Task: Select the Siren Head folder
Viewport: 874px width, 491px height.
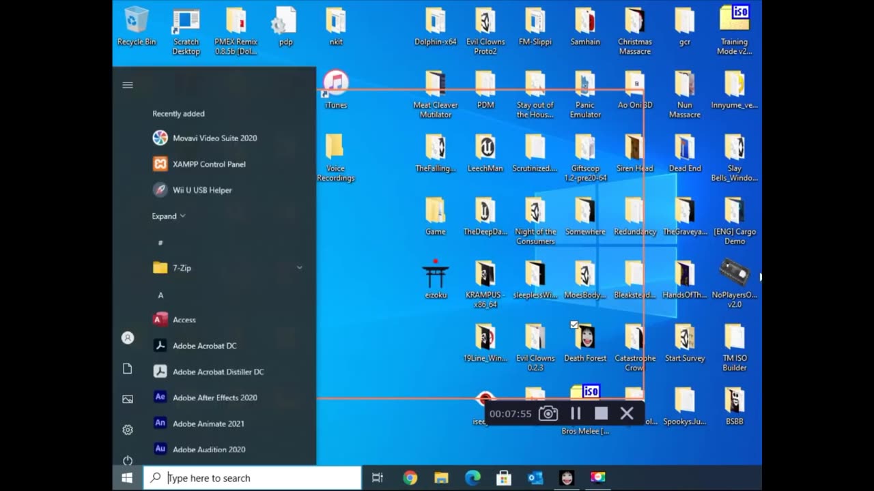Action: 635,153
